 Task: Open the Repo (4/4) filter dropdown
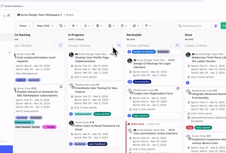coord(45,26)
